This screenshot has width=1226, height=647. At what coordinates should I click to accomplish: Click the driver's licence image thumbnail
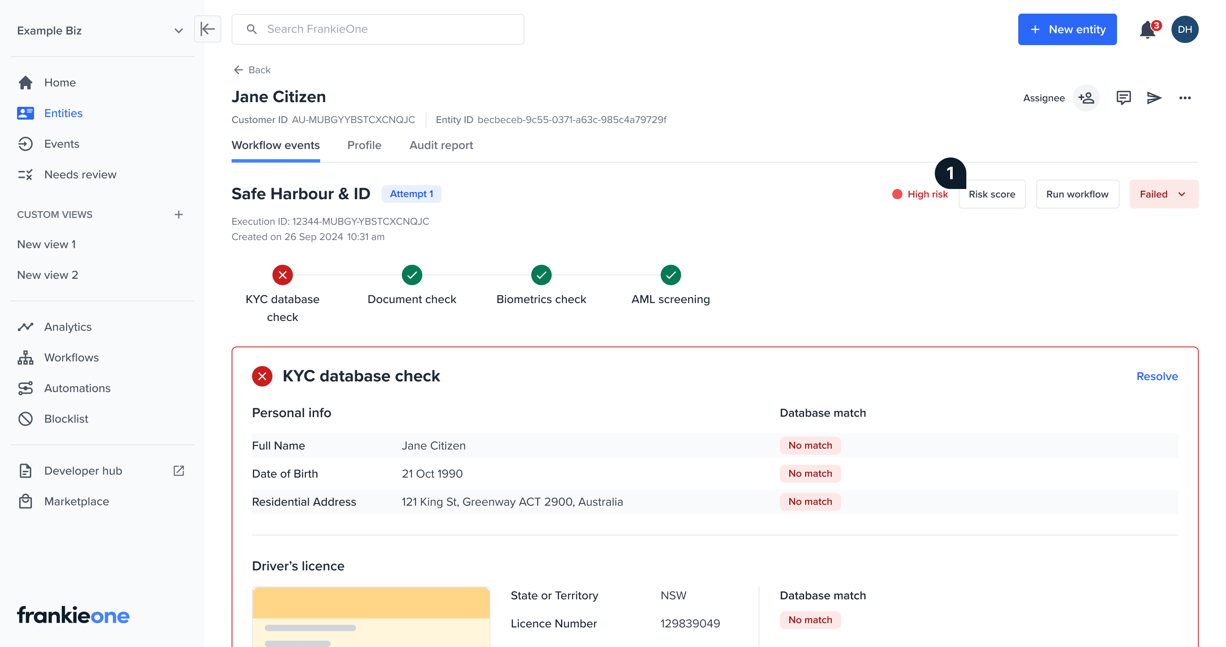[x=371, y=616]
